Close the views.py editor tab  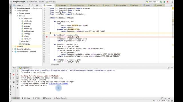click(53, 5)
